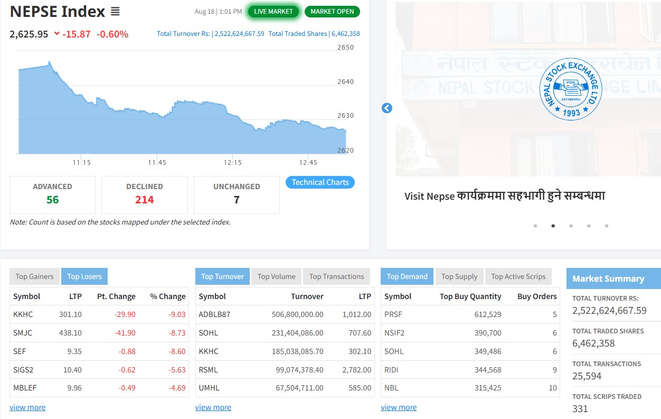
Task: Click the KKHC symbol in Top Losers
Action: [23, 314]
